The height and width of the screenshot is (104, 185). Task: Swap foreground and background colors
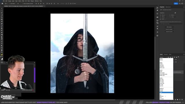coord(2,57)
